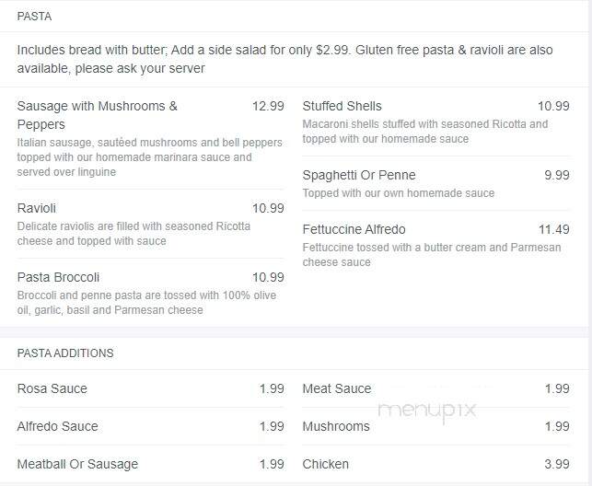Click the PASTA section header

point(34,17)
